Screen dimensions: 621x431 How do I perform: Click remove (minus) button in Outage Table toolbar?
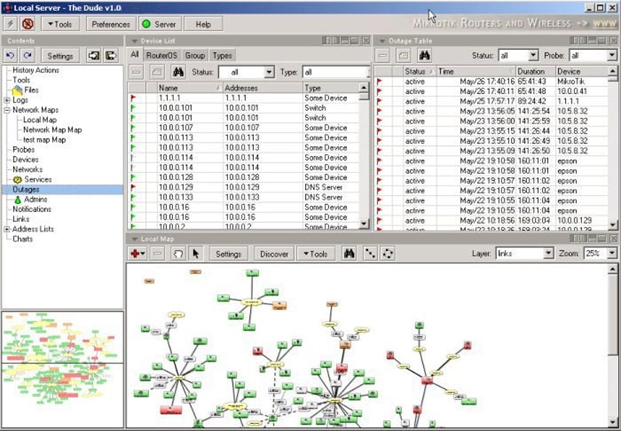click(x=383, y=56)
